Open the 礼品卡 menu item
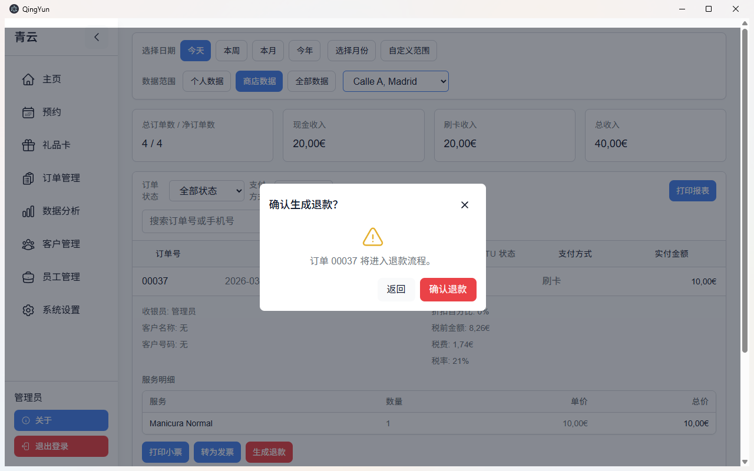This screenshot has width=754, height=471. coord(61,145)
